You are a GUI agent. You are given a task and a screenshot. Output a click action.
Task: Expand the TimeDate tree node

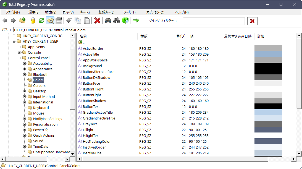[x=25, y=146]
